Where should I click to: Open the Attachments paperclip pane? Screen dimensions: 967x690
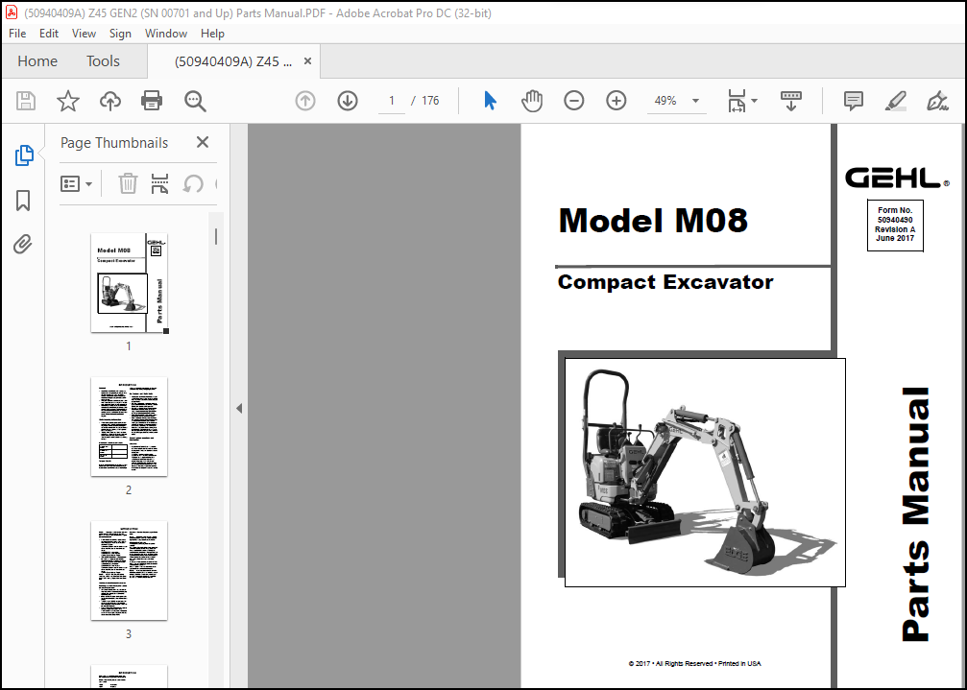[23, 245]
